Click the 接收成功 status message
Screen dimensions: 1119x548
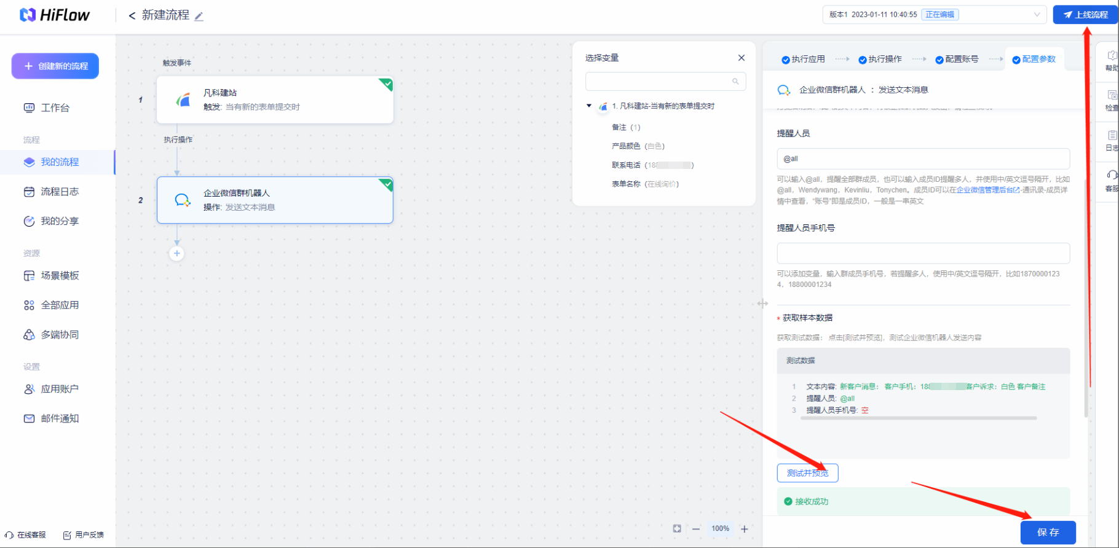[x=923, y=501]
